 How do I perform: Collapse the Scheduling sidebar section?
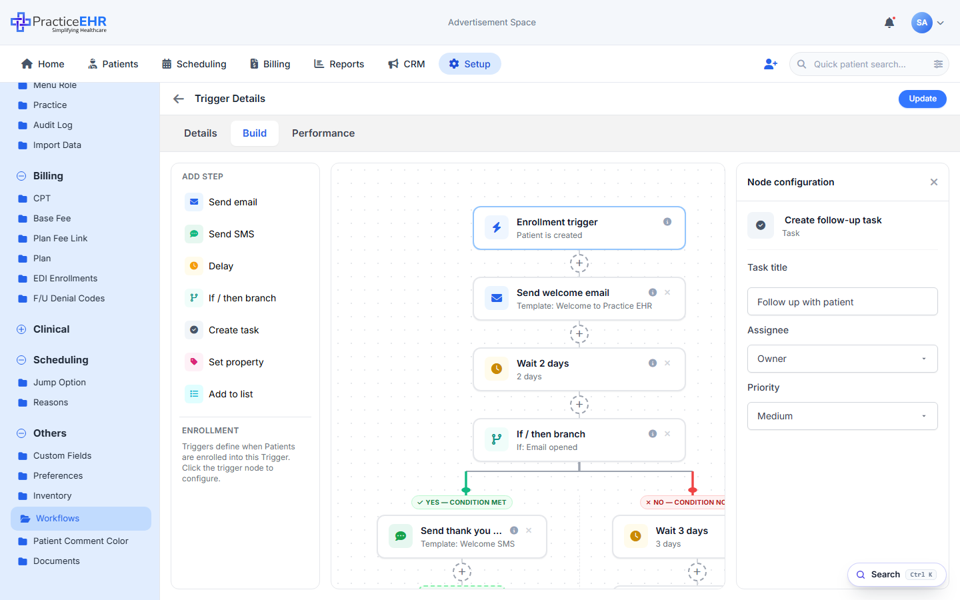(21, 360)
